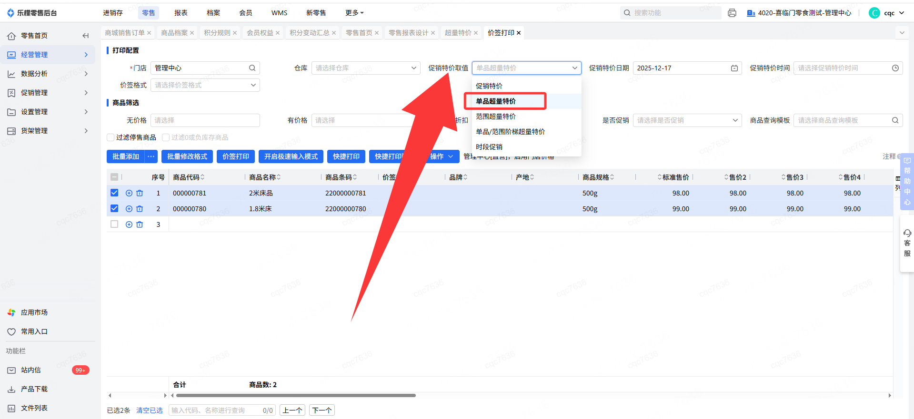Add a row after item 000000781
Viewport: 914px width, 419px height.
[129, 193]
